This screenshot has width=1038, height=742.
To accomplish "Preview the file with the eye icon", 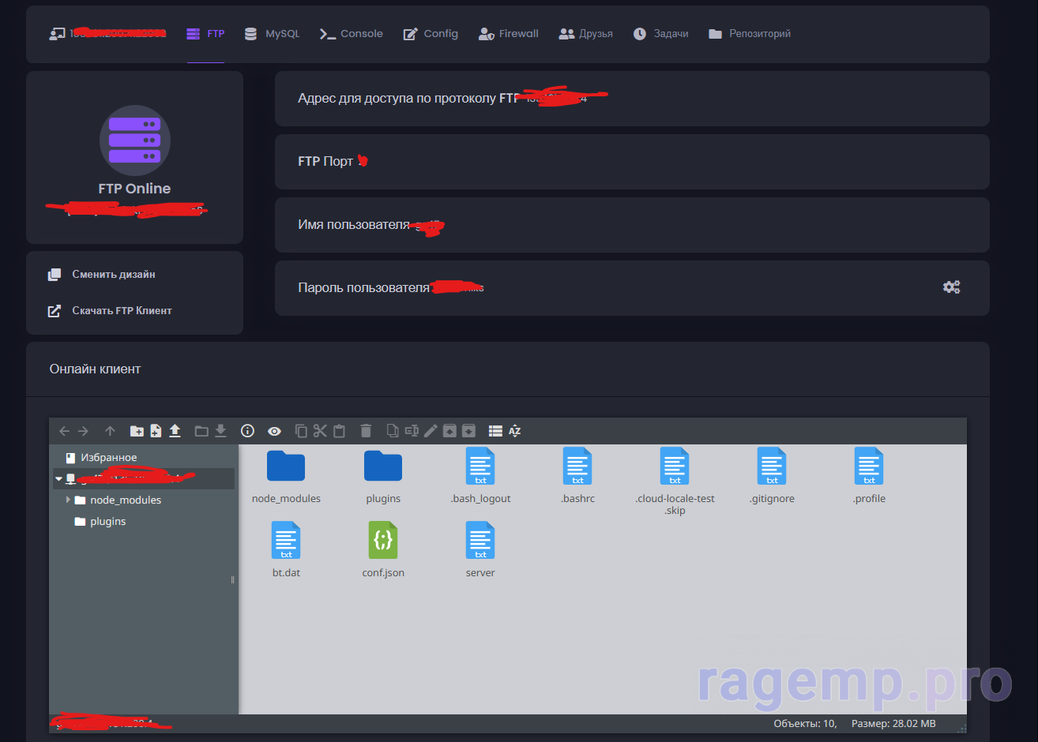I will [x=274, y=431].
